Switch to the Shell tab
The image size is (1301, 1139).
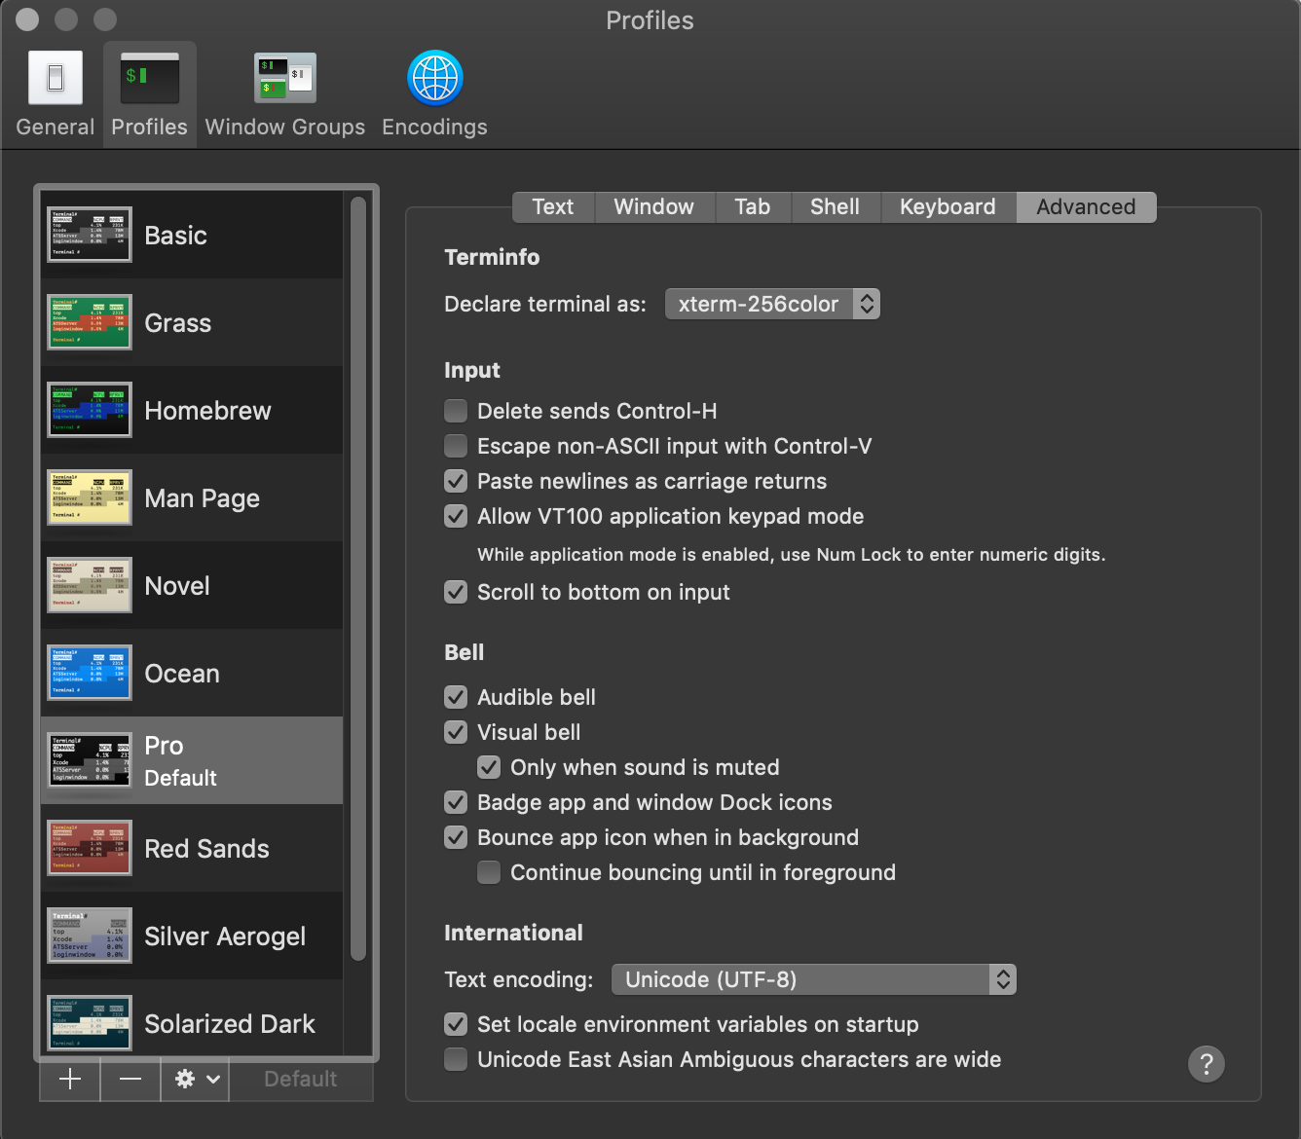point(836,206)
